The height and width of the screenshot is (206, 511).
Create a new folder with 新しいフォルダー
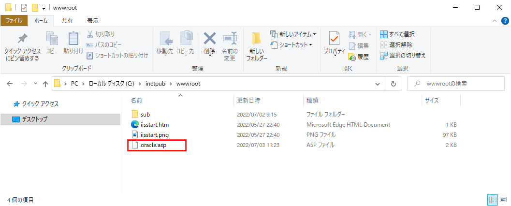pyautogui.click(x=257, y=46)
